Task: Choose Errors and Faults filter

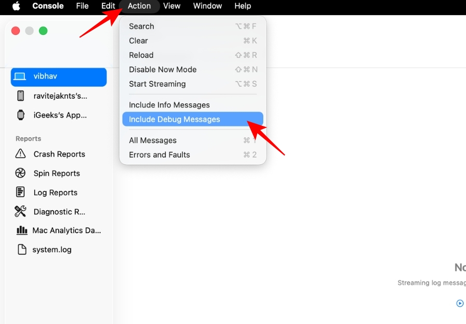Action: [193, 154]
